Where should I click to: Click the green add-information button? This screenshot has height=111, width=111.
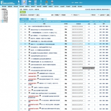pyautogui.click(x=23, y=12)
